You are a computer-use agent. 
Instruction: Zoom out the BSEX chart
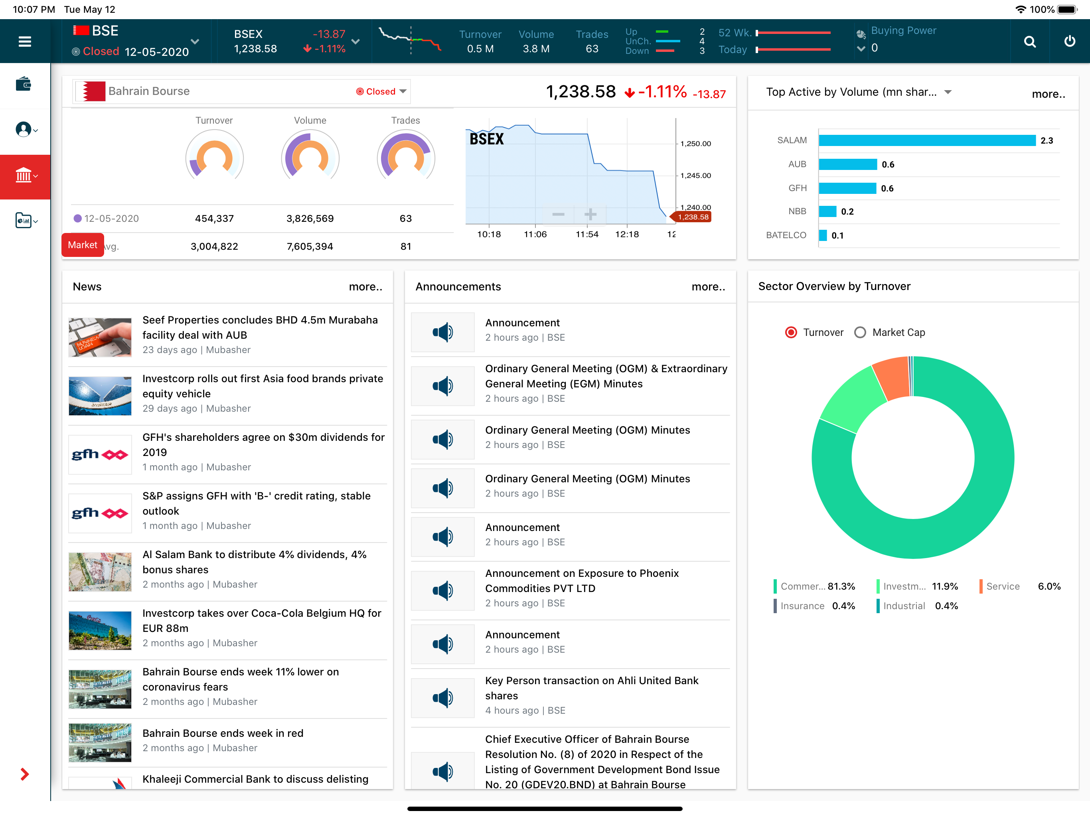pos(558,214)
